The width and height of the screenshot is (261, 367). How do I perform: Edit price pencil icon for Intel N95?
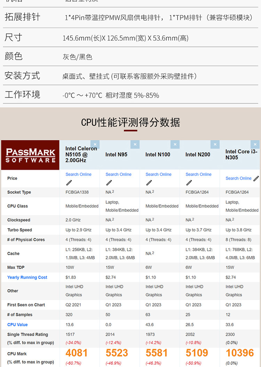click(x=109, y=183)
